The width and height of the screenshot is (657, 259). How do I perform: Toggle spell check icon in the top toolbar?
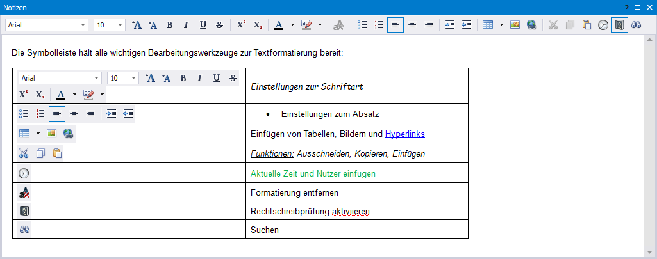620,25
